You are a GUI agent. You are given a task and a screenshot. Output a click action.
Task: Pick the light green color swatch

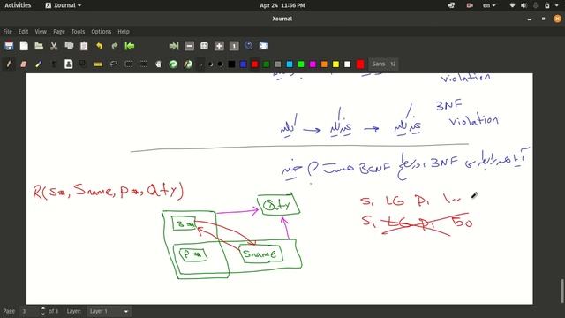pyautogui.click(x=301, y=64)
